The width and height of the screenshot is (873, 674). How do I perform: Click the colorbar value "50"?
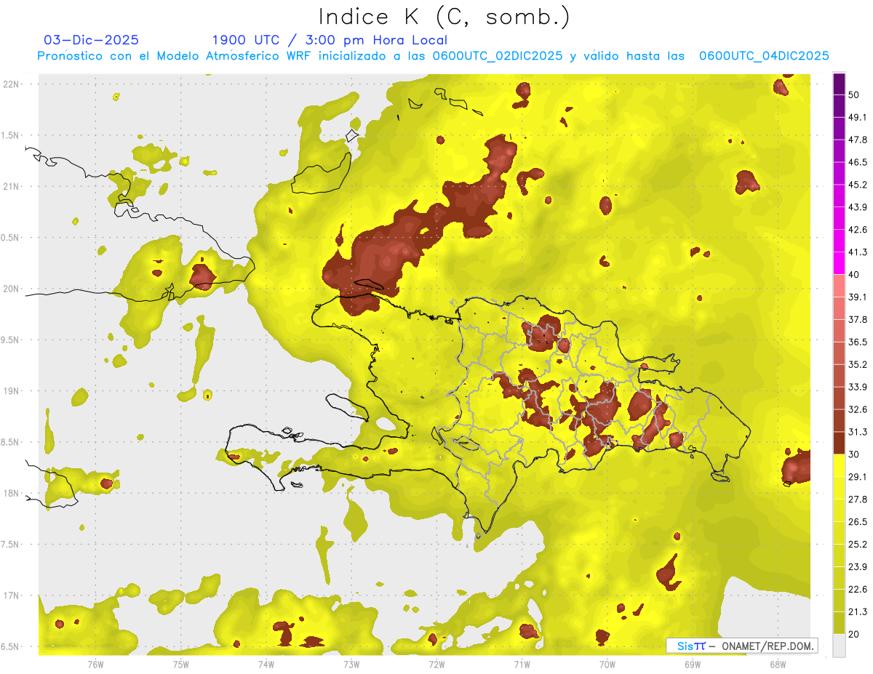click(x=853, y=95)
